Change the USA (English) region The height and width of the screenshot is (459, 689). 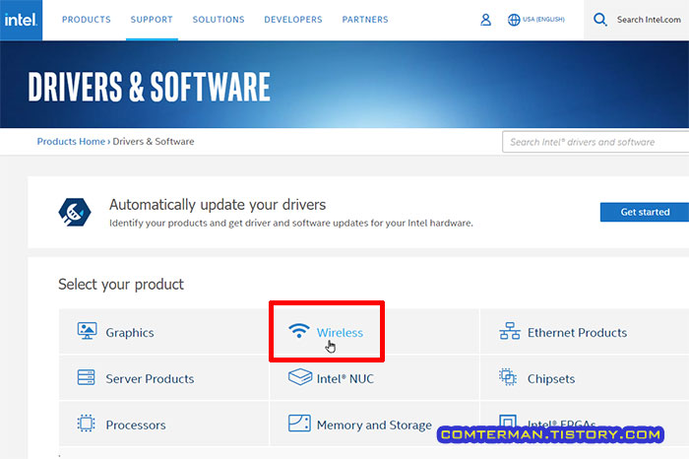543,20
